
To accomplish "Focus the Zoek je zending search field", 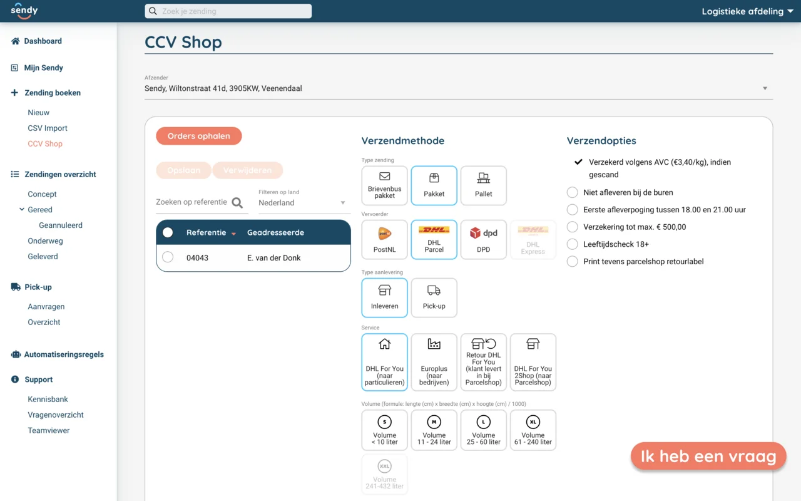I will pyautogui.click(x=228, y=11).
